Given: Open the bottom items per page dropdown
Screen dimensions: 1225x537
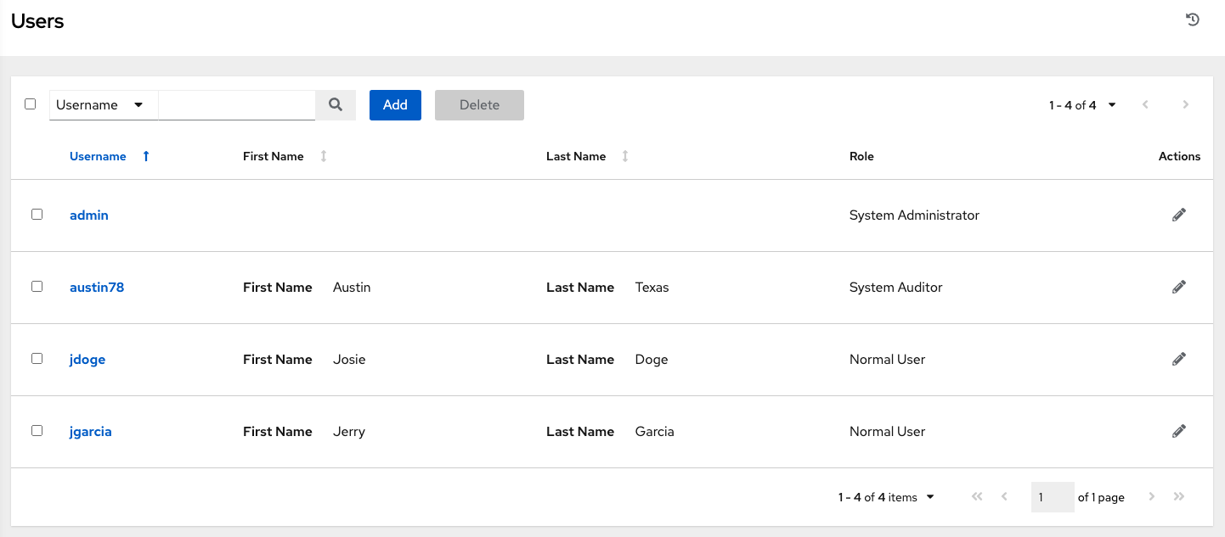Looking at the screenshot, I should click(x=886, y=497).
